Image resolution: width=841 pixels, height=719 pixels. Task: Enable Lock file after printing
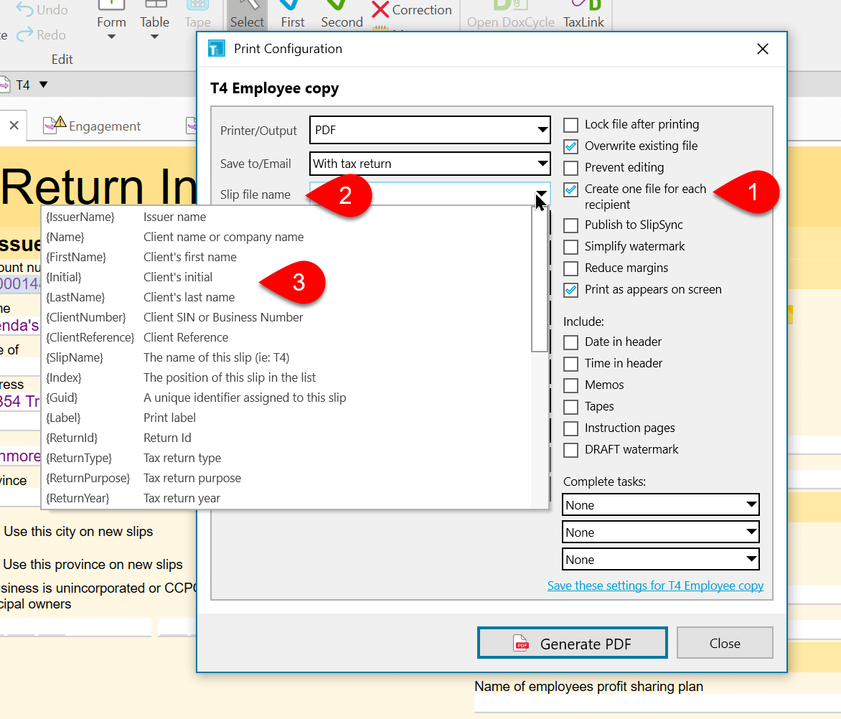pos(570,125)
